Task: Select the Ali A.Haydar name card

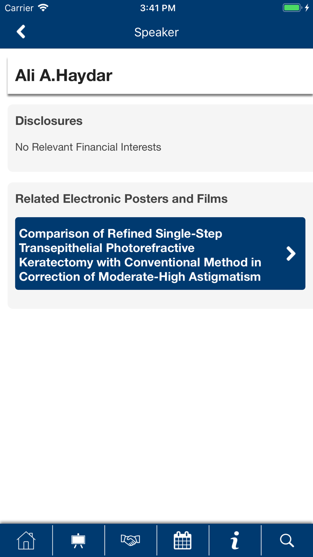Action: (x=160, y=75)
